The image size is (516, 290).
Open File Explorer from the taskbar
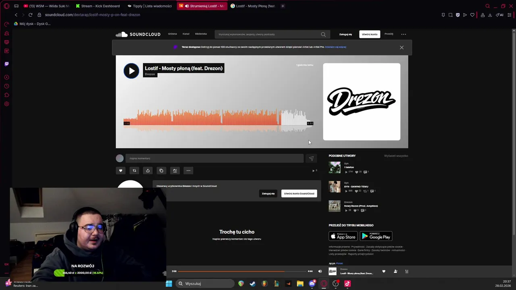point(300,284)
